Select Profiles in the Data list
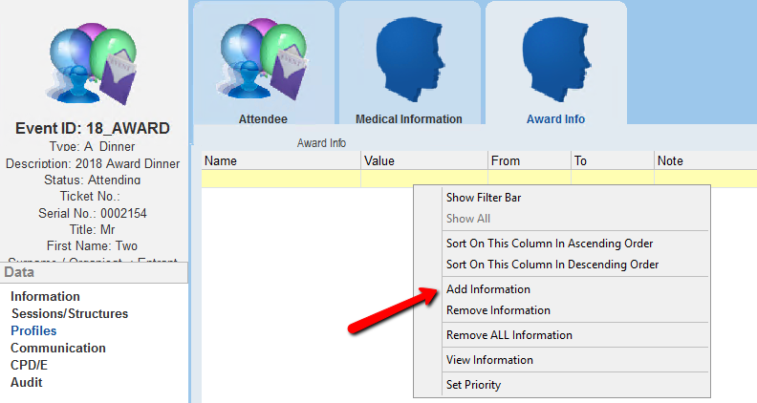The height and width of the screenshot is (403, 757). pyautogui.click(x=33, y=331)
